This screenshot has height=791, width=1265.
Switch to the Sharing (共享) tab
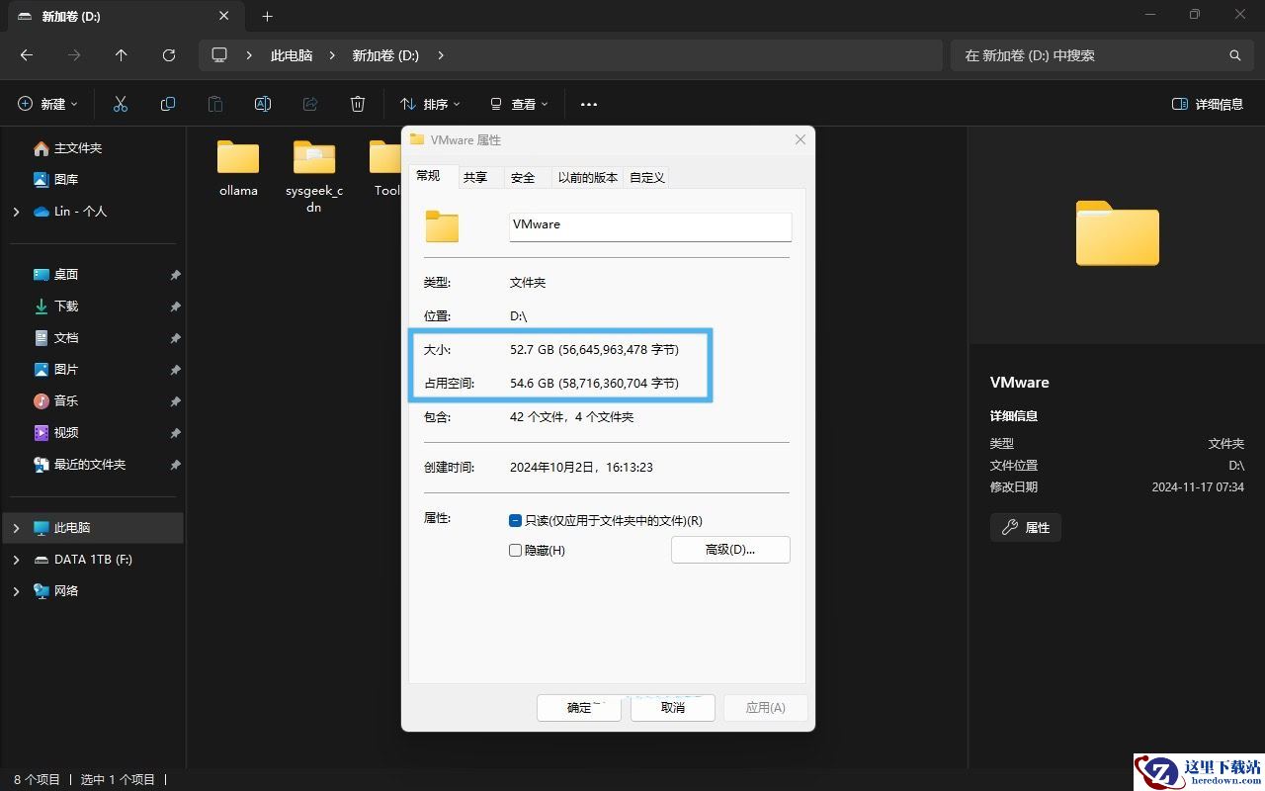475,177
